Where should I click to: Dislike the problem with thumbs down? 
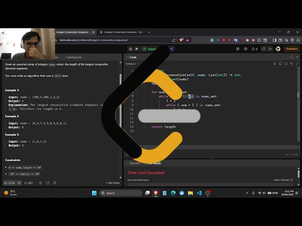[19, 183]
